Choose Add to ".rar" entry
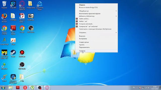Screen dimensions: 161x90 click(x=96, y=21)
